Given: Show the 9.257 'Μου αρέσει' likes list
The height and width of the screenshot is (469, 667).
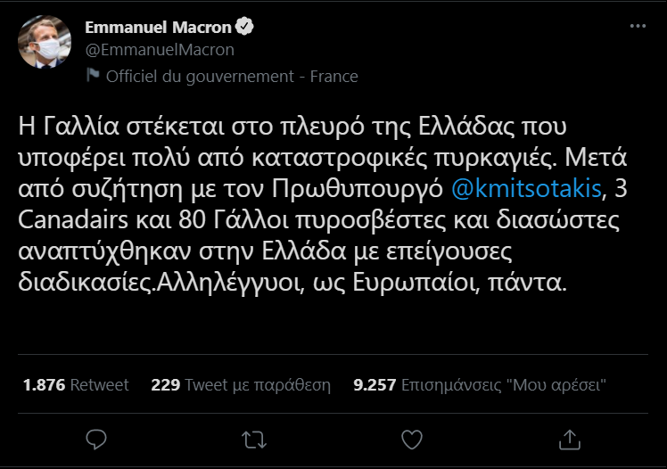Looking at the screenshot, I should pos(481,385).
